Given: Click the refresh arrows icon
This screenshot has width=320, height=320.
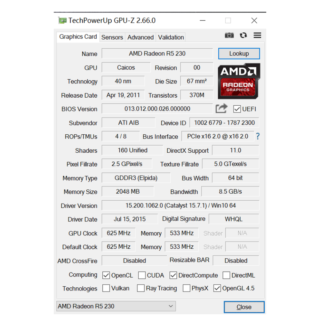Looking at the screenshot, I should click(243, 35).
